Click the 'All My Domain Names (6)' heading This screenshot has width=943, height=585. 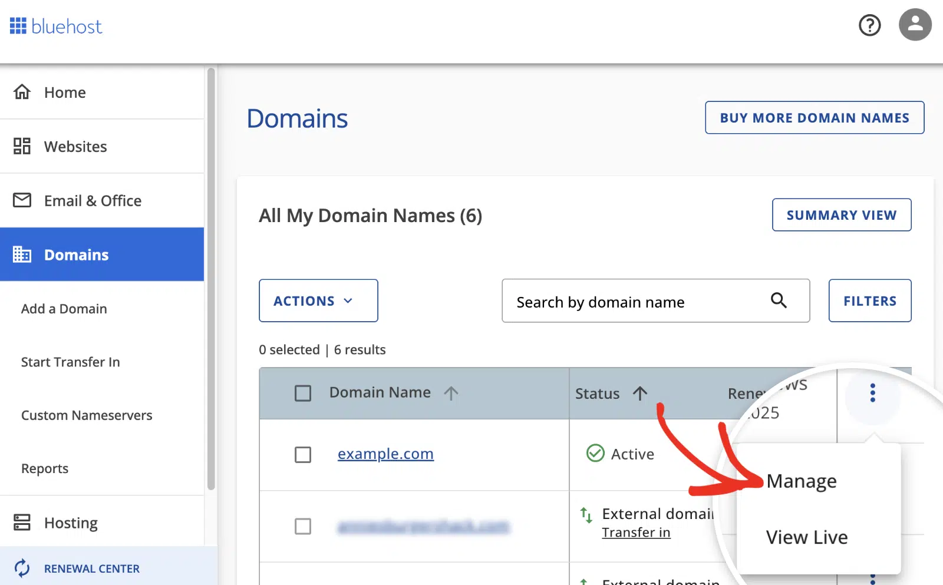point(370,216)
